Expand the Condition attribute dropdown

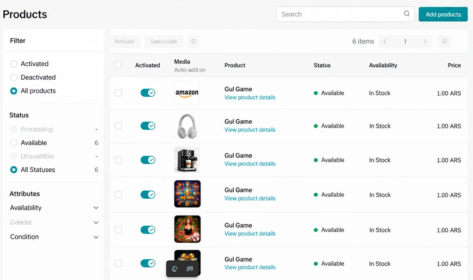[55, 237]
